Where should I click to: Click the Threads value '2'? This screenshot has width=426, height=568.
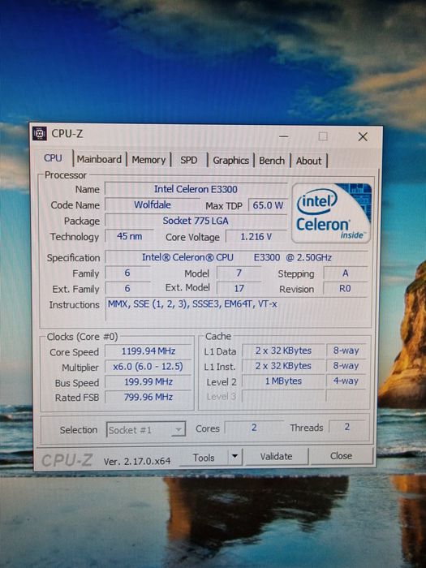pyautogui.click(x=347, y=427)
